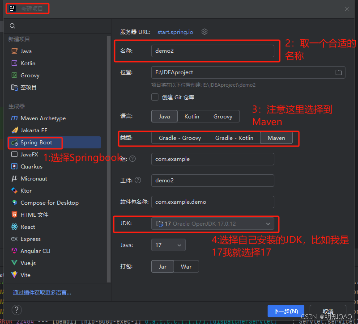Click the left list vertical scrollbar
This screenshot has width=358, height=324.
109,159
